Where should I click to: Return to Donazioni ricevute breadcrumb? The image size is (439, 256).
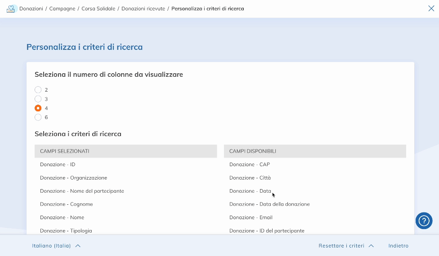point(143,9)
